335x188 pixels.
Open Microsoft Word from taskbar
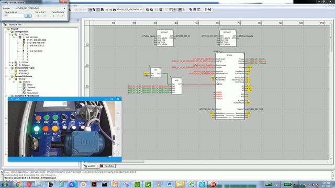click(x=170, y=184)
